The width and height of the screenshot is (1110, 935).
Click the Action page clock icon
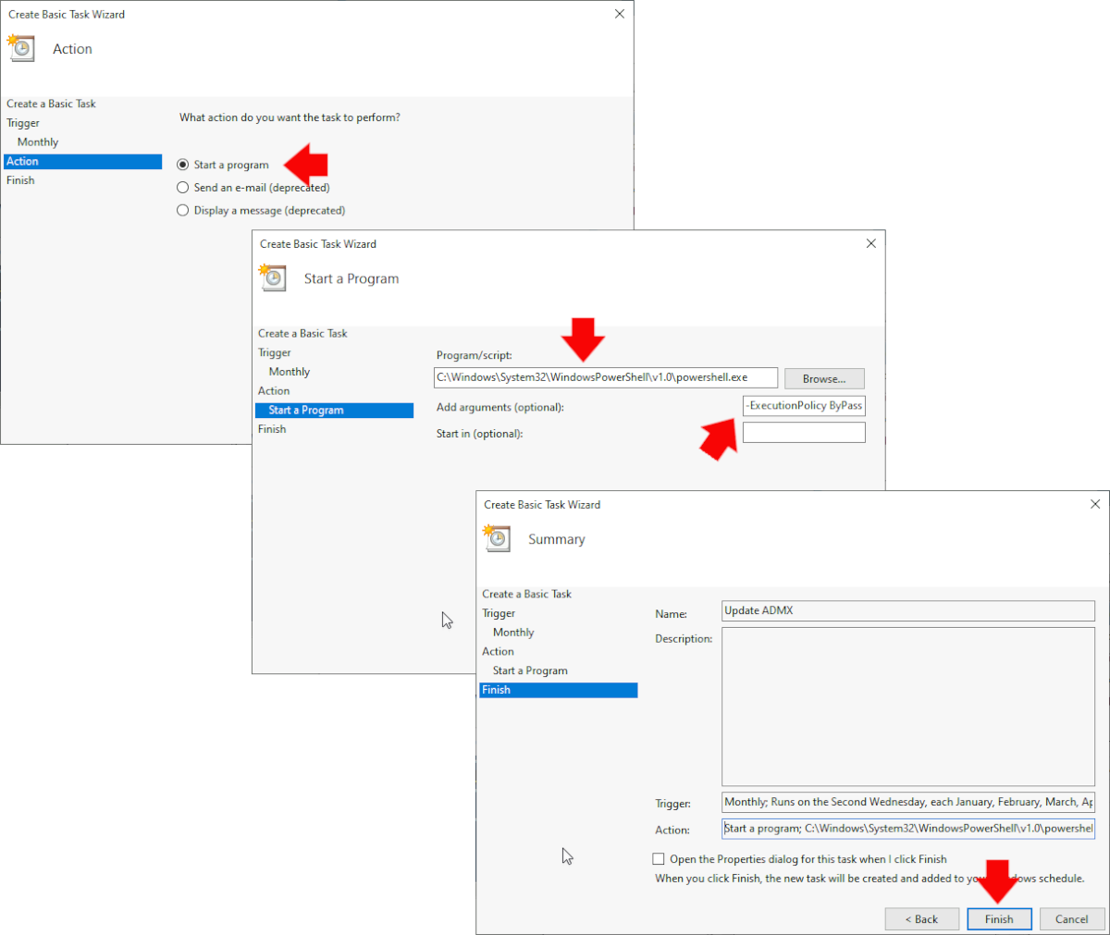pyautogui.click(x=22, y=48)
